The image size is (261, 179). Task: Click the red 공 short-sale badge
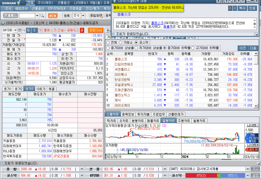82,30
